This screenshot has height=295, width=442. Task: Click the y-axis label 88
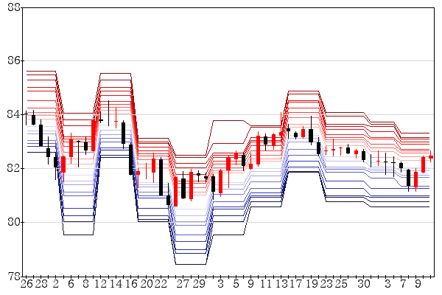[x=14, y=7]
